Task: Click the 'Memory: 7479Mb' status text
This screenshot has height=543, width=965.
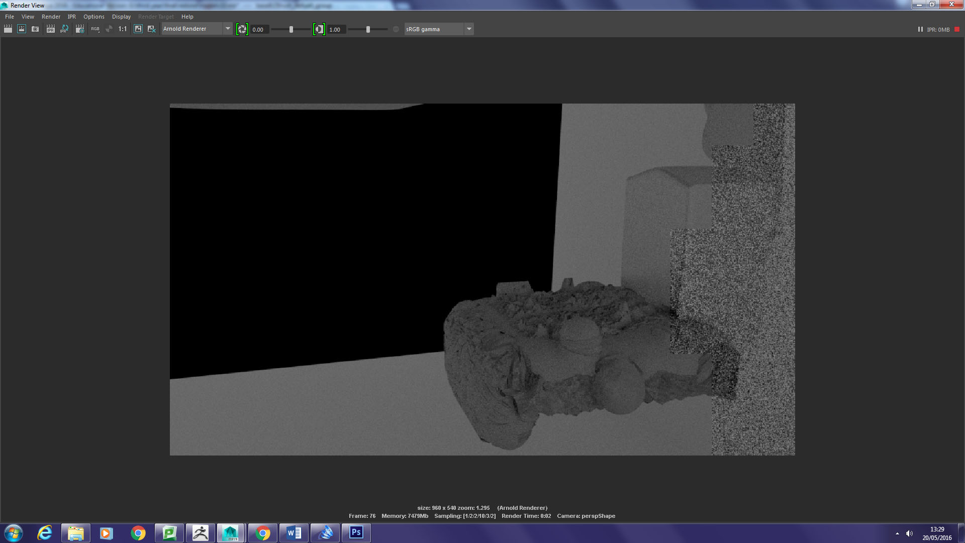Action: click(405, 516)
